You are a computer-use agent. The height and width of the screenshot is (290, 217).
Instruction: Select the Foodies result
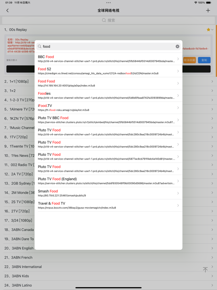point(109,95)
